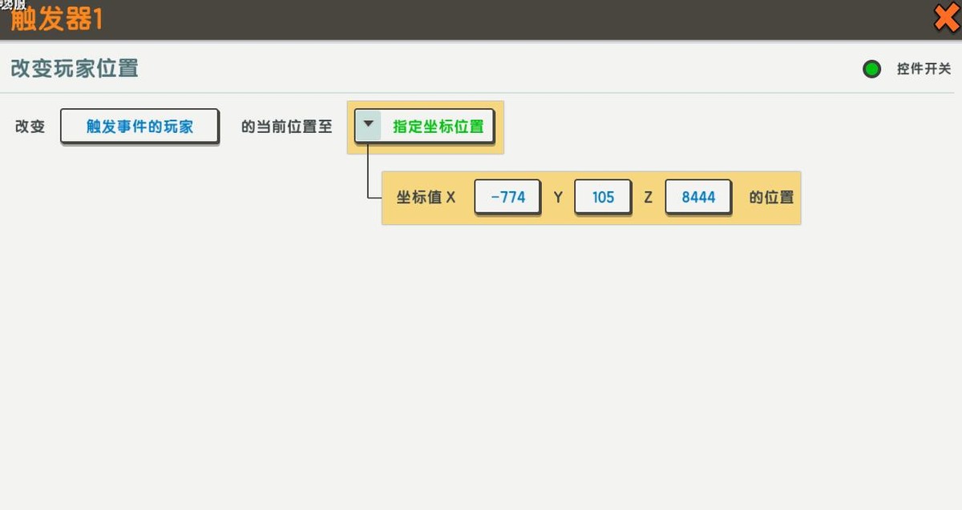
Task: Edit the Z coordinate field showing 8444
Action: tap(698, 197)
